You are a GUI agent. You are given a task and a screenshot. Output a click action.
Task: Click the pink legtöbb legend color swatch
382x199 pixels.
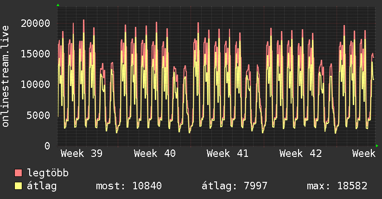tap(18, 173)
